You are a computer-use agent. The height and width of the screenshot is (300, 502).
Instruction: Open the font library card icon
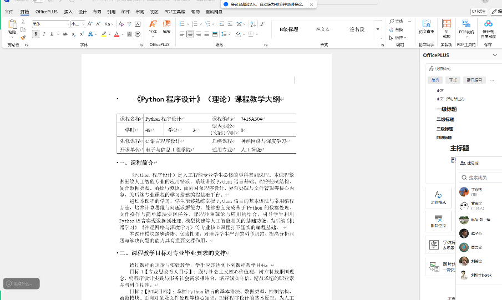click(x=434, y=245)
